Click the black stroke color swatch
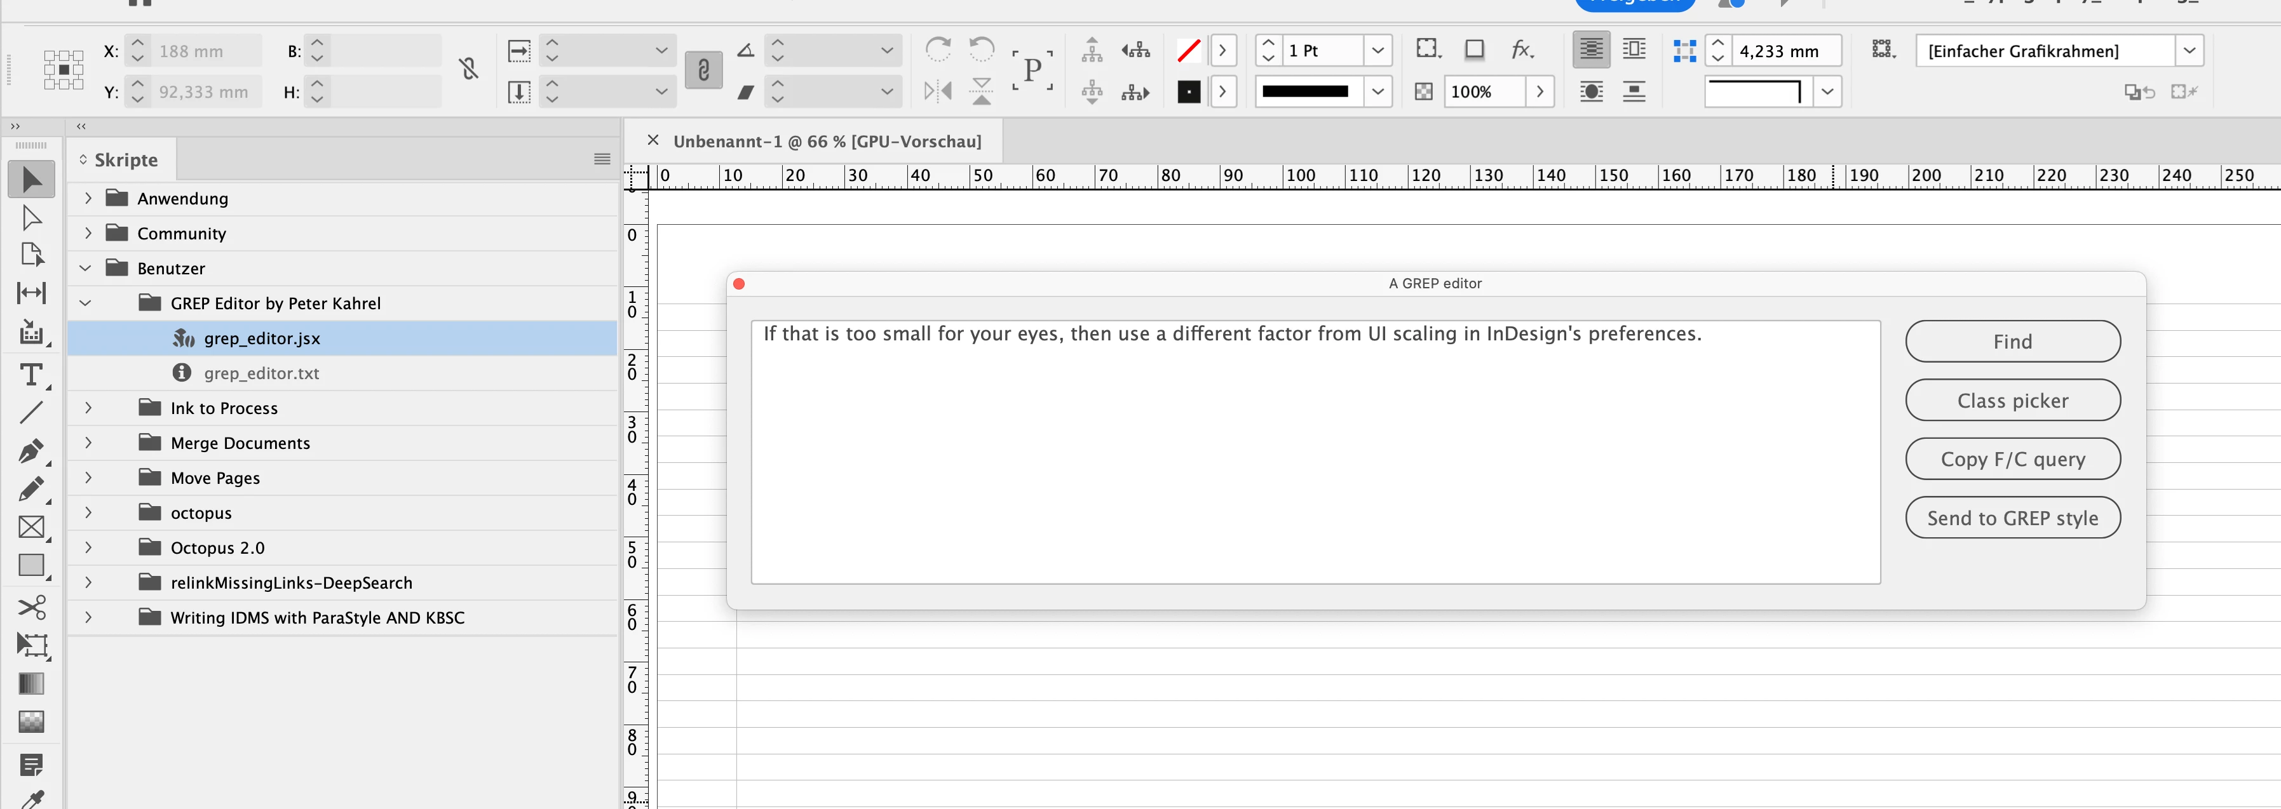The width and height of the screenshot is (2281, 809). click(x=1188, y=91)
